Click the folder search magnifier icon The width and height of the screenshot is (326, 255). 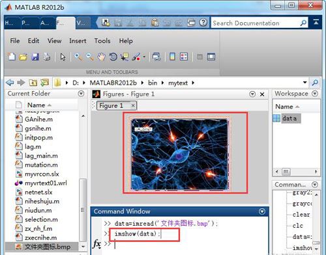tap(315, 83)
